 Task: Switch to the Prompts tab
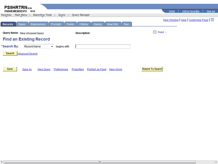56,24
